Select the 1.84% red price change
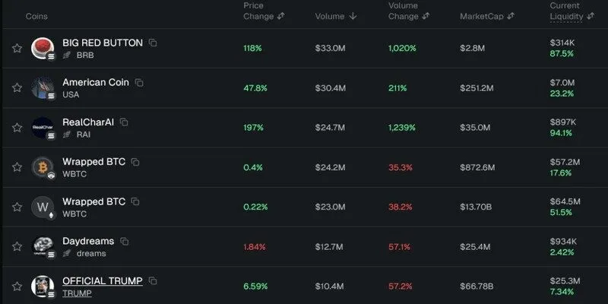Viewport: 608px width, 304px height. [255, 246]
